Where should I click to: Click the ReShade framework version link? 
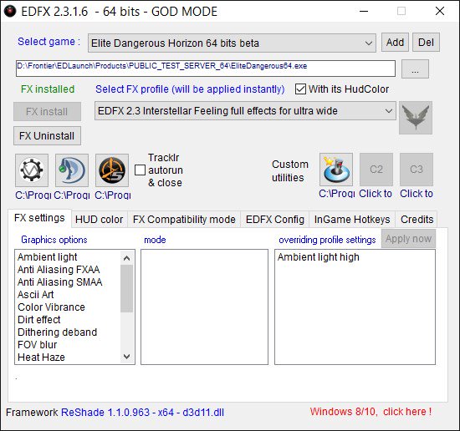click(x=142, y=413)
